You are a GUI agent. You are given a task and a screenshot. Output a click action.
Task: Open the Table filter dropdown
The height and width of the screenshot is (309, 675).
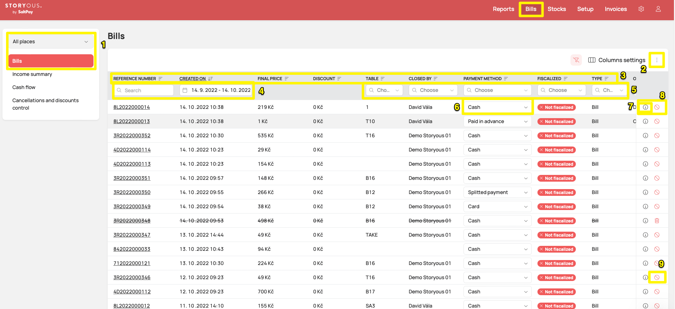[384, 90]
